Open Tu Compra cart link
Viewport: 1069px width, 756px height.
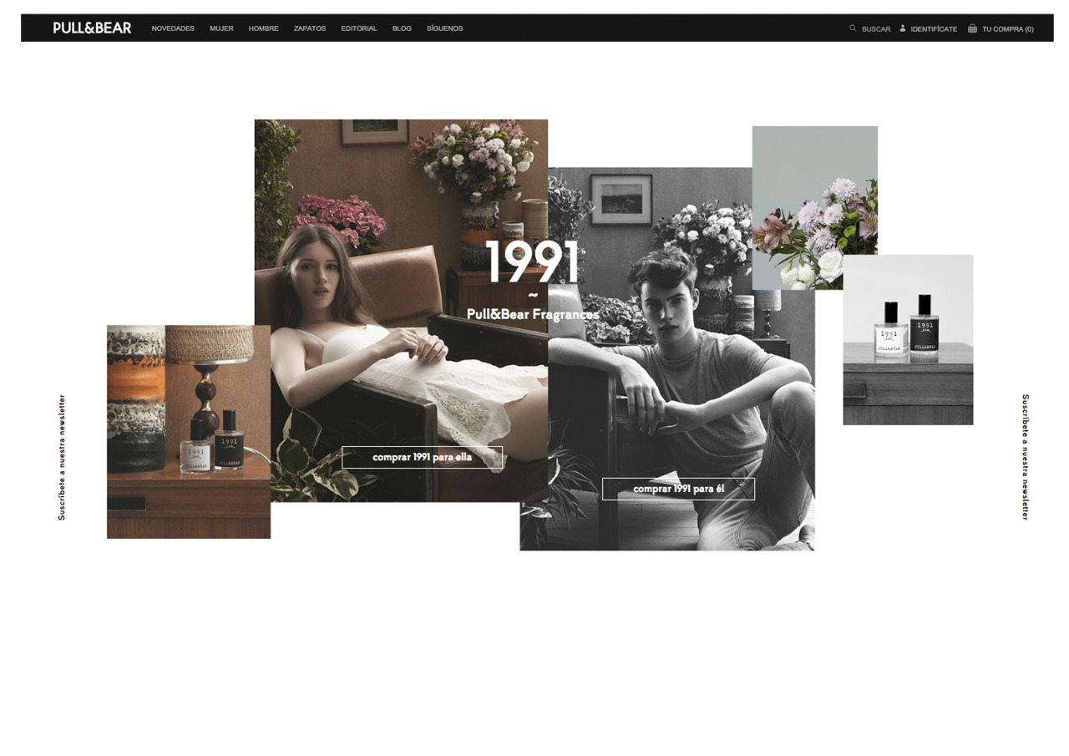1008,29
